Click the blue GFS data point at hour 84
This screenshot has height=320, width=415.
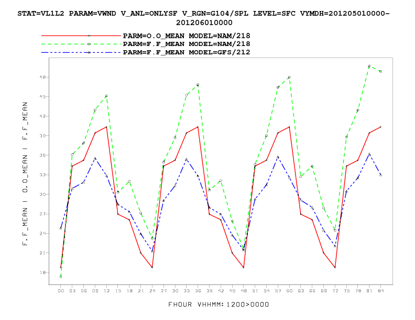(380, 175)
